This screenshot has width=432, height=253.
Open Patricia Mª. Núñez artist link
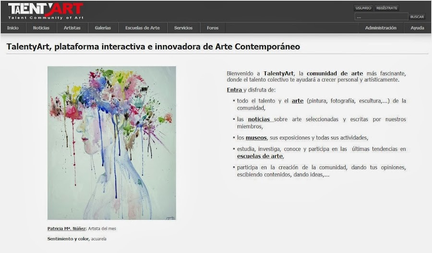tap(66, 229)
